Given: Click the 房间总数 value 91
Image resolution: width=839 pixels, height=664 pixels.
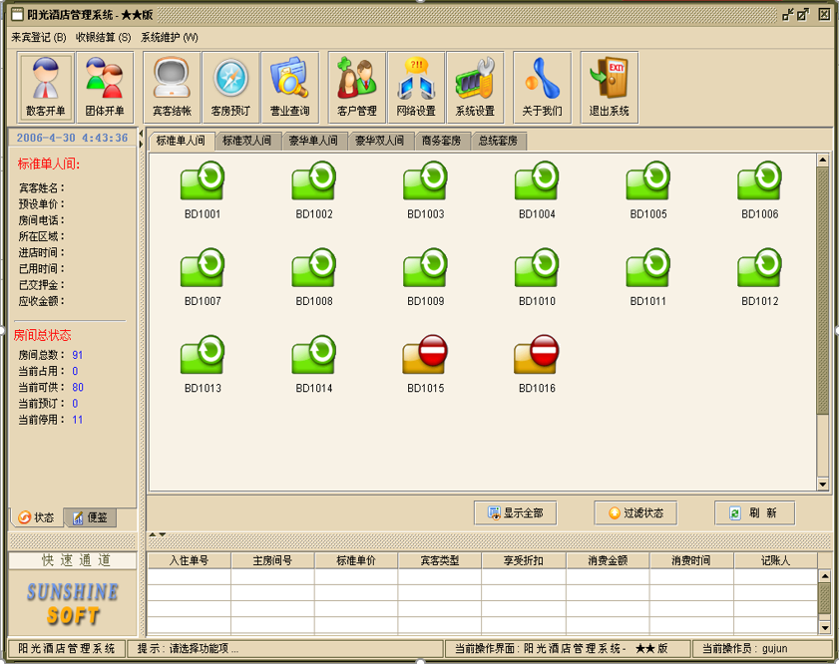Looking at the screenshot, I should click(x=78, y=355).
